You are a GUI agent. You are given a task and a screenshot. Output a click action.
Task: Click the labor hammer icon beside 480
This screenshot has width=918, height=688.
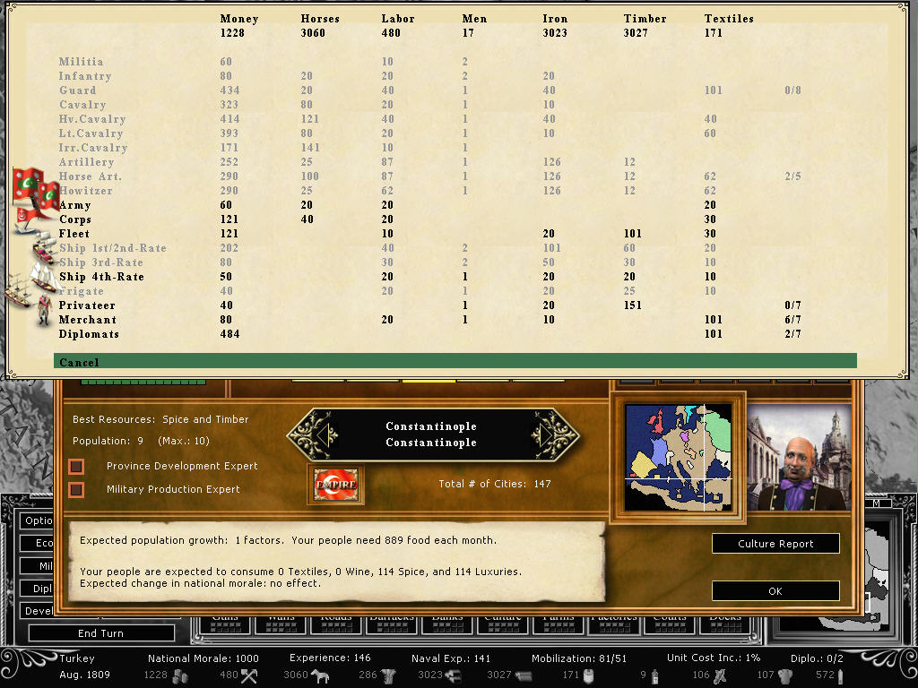(x=249, y=676)
